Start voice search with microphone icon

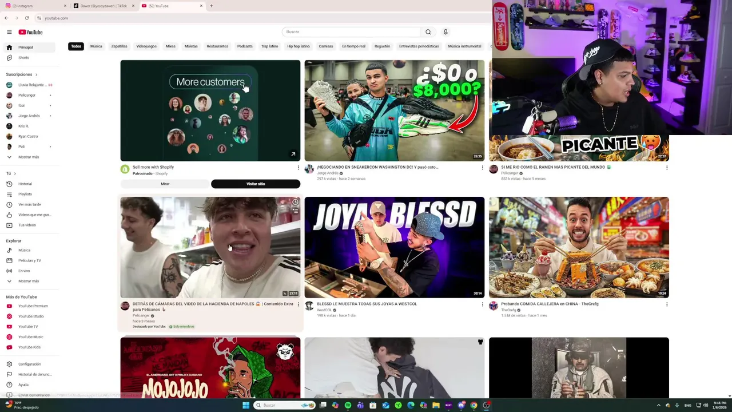click(x=445, y=32)
